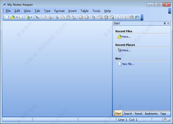Image resolution: width=173 pixels, height=124 pixels.
Task: Close the Start side panel
Action: (x=168, y=23)
